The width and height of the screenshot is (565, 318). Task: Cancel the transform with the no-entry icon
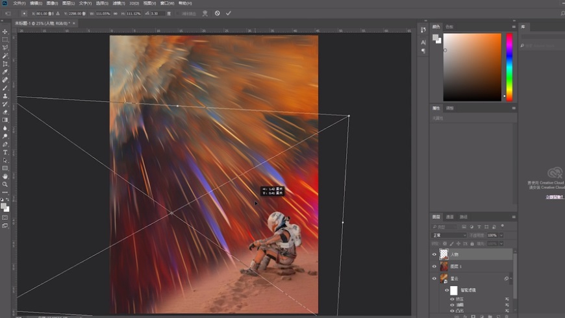(218, 14)
